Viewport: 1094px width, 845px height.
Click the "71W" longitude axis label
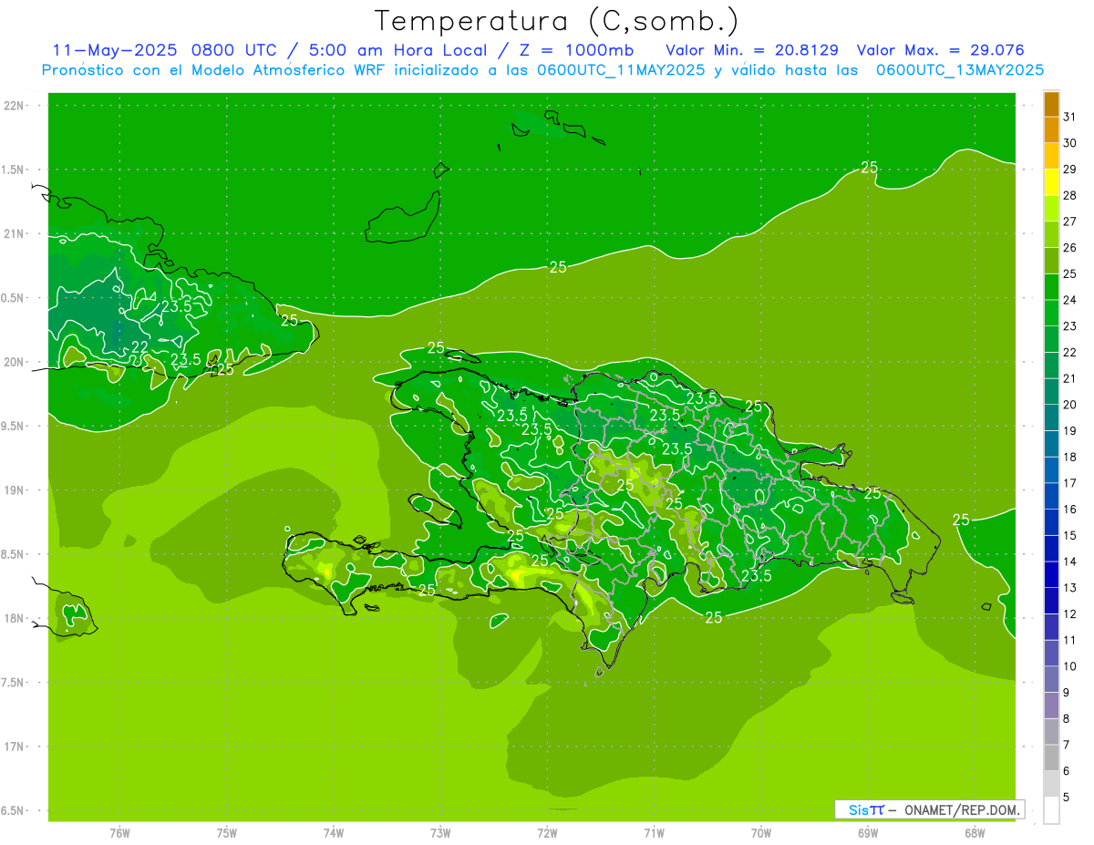point(654,832)
